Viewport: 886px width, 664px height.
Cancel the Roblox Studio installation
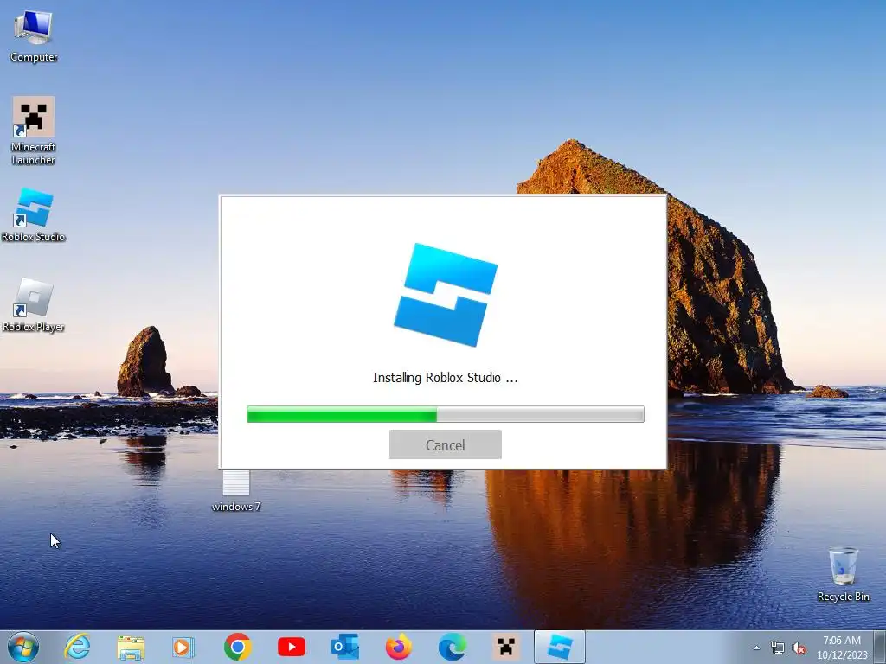click(446, 445)
